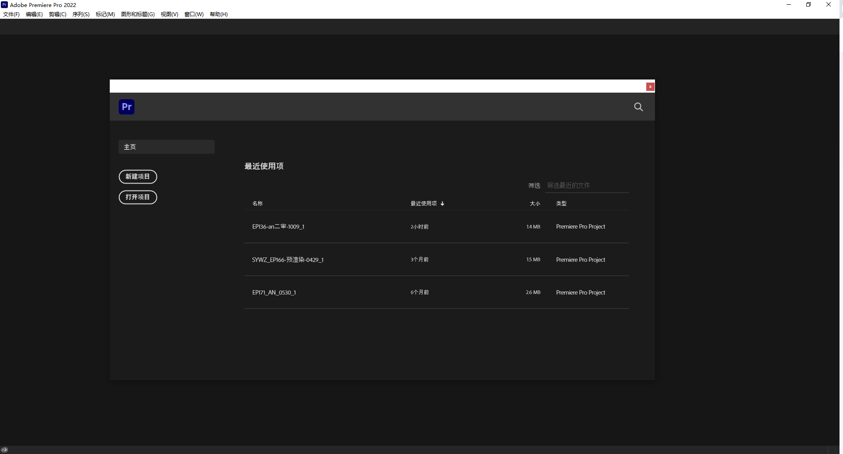Click 打开项目 button
Image resolution: width=843 pixels, height=454 pixels.
[138, 197]
